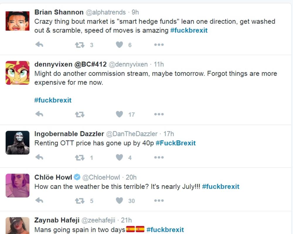Like Brian Shannon's tweet
Viewport: 293px width, 234px height.
pos(119,45)
